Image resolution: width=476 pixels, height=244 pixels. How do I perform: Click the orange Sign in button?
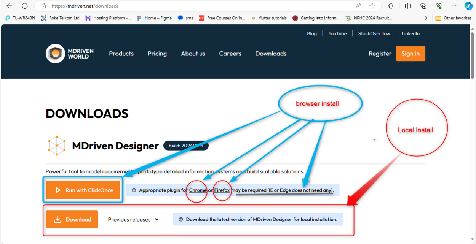pos(411,54)
